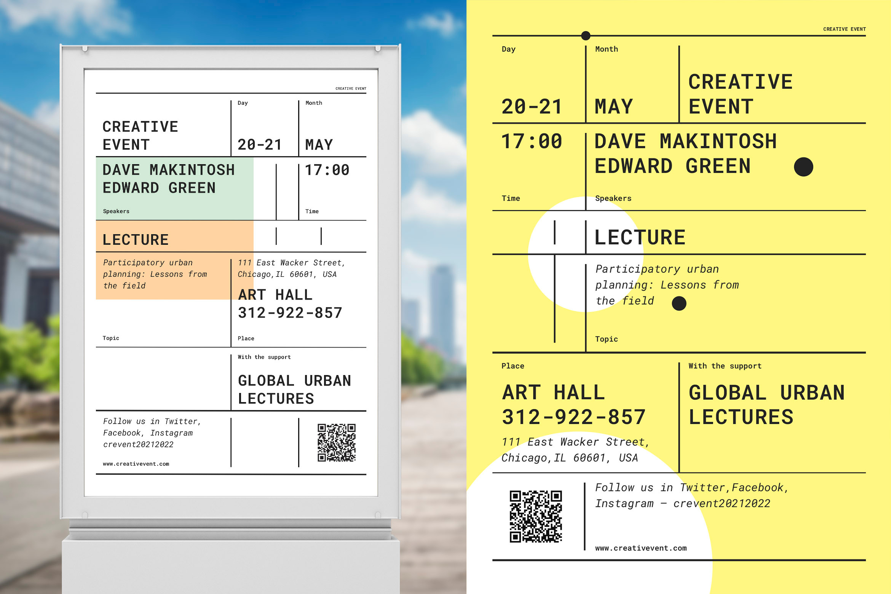
Task: Select the timeline dot on the top rule
Action: pyautogui.click(x=585, y=35)
